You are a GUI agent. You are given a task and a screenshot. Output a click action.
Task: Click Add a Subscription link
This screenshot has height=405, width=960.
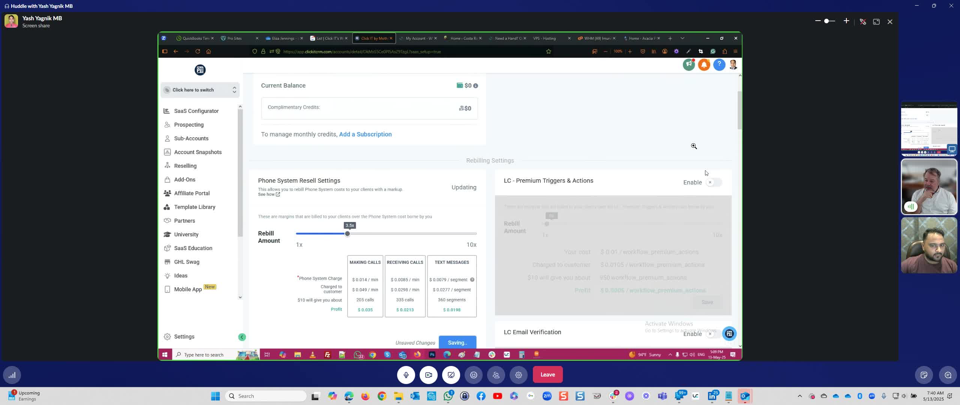coord(365,134)
